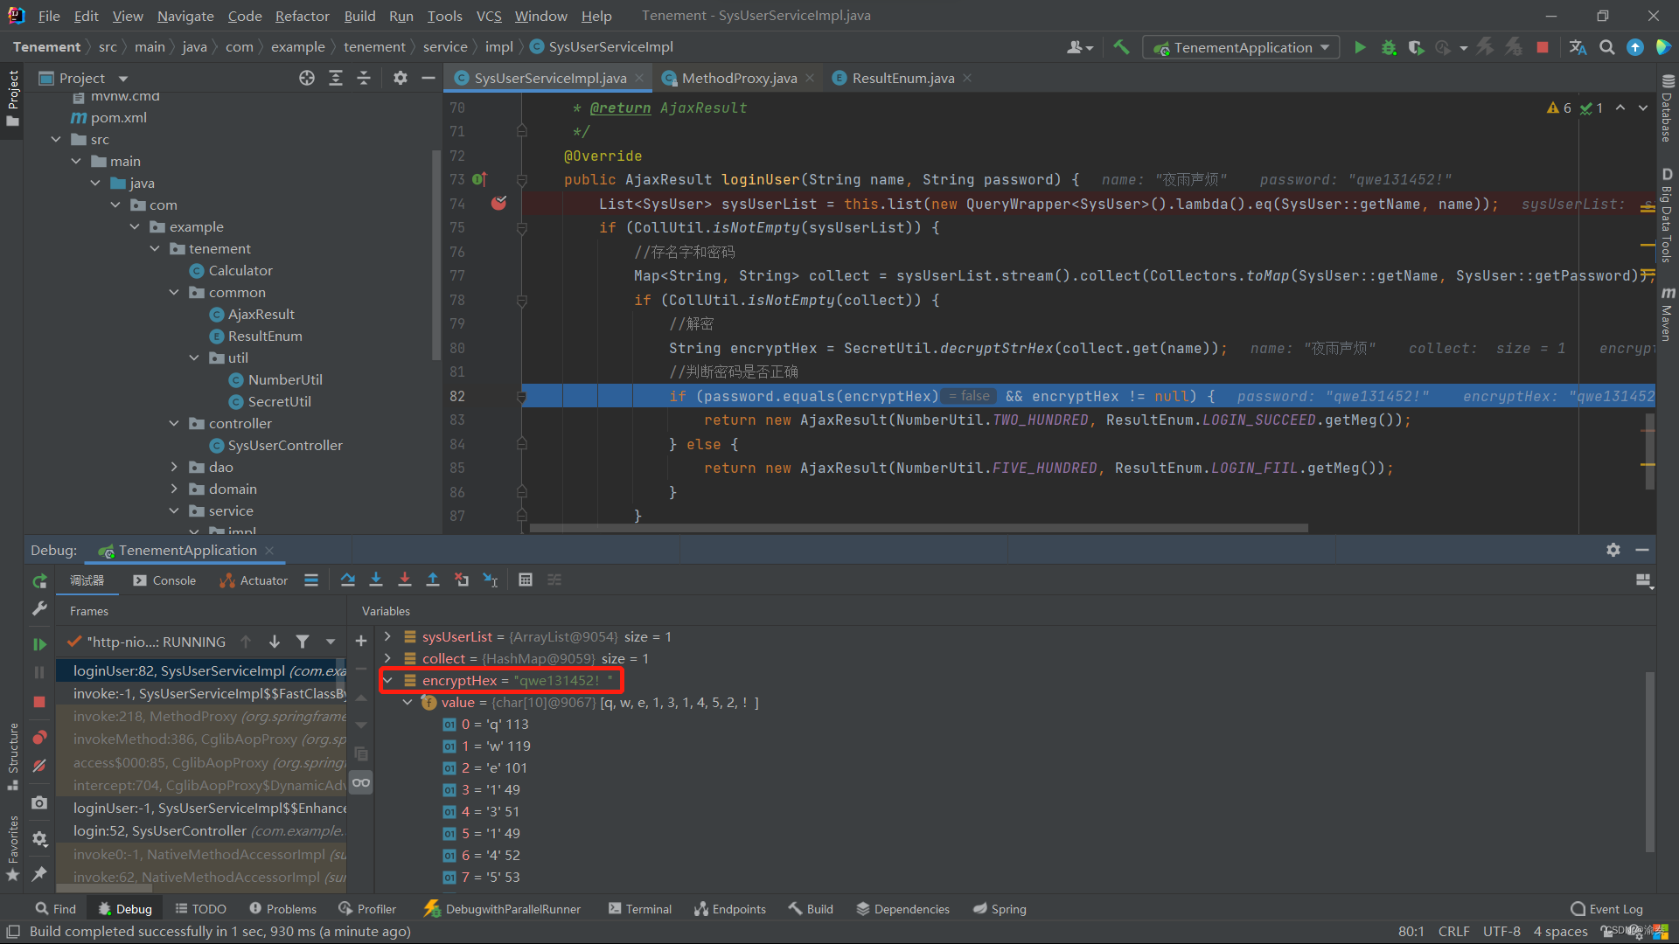Viewport: 1679px width, 944px height.
Task: Click View Breakpoints icon
Action: 39,738
